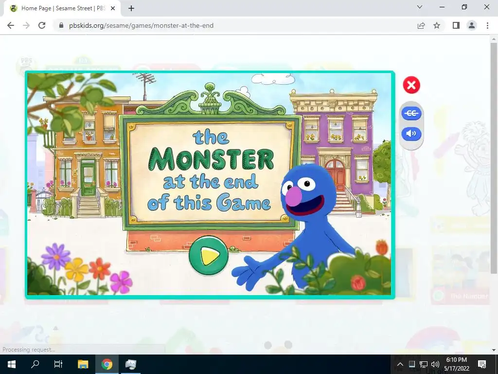Screen dimensions: 498x374
Task: Select the pbskids.org address bar URL
Action: (141, 25)
